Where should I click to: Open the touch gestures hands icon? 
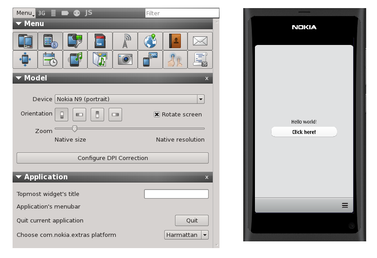(x=175, y=59)
